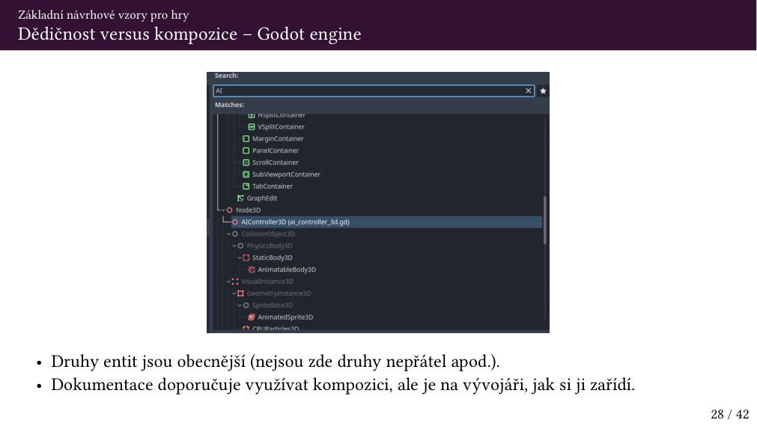Collapse the Node3D tree branch
The height and width of the screenshot is (426, 757).
[223, 210]
